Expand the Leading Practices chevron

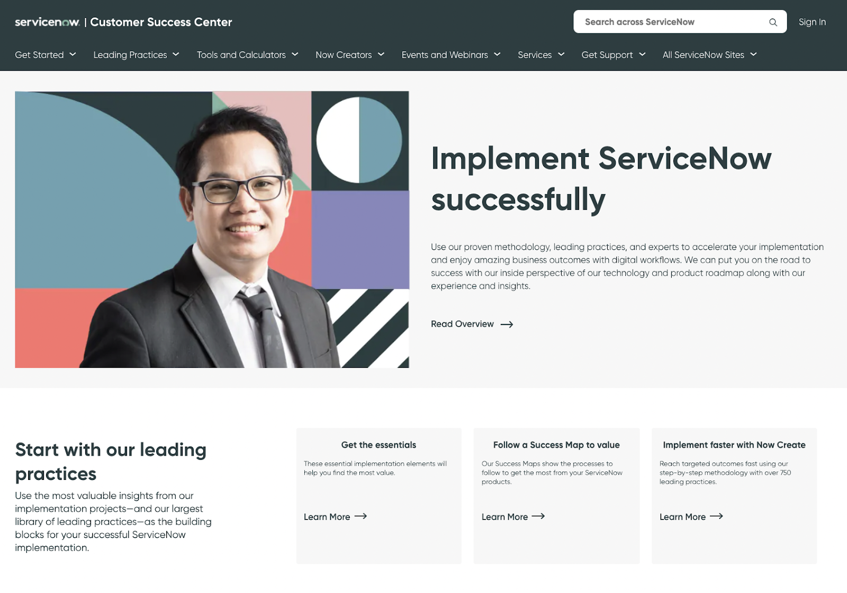coord(176,54)
